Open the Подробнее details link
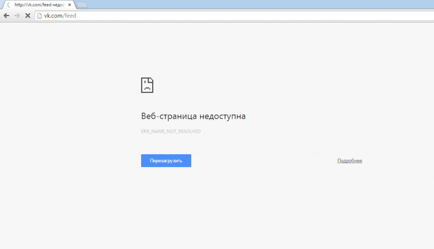Screen dimensions: 434x249 (x=350, y=161)
